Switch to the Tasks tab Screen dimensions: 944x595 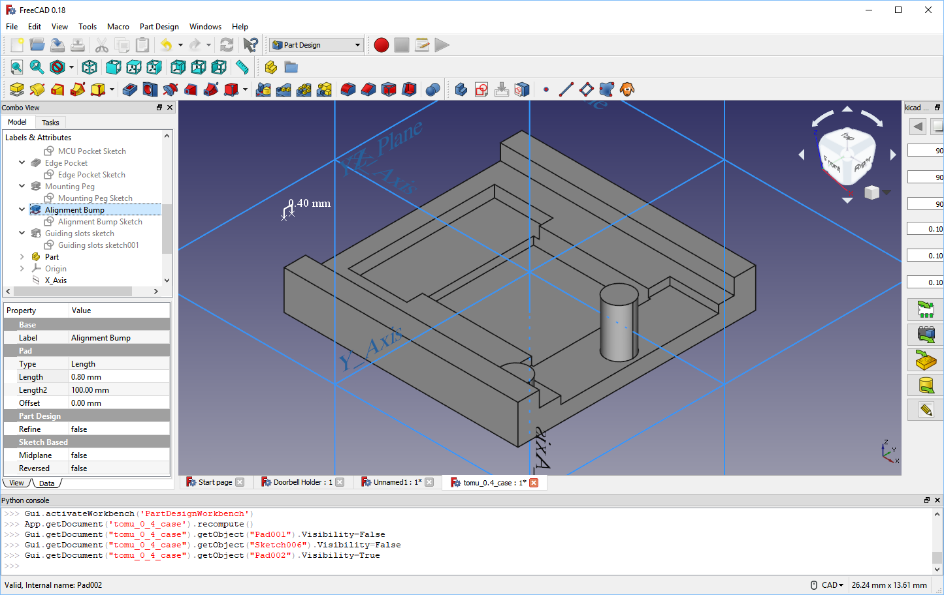click(50, 122)
